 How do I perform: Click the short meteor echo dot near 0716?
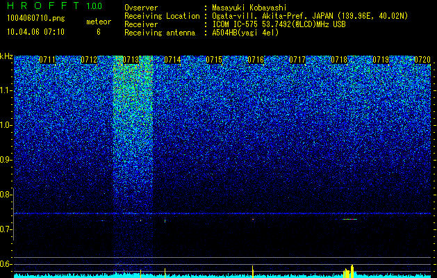(253, 219)
